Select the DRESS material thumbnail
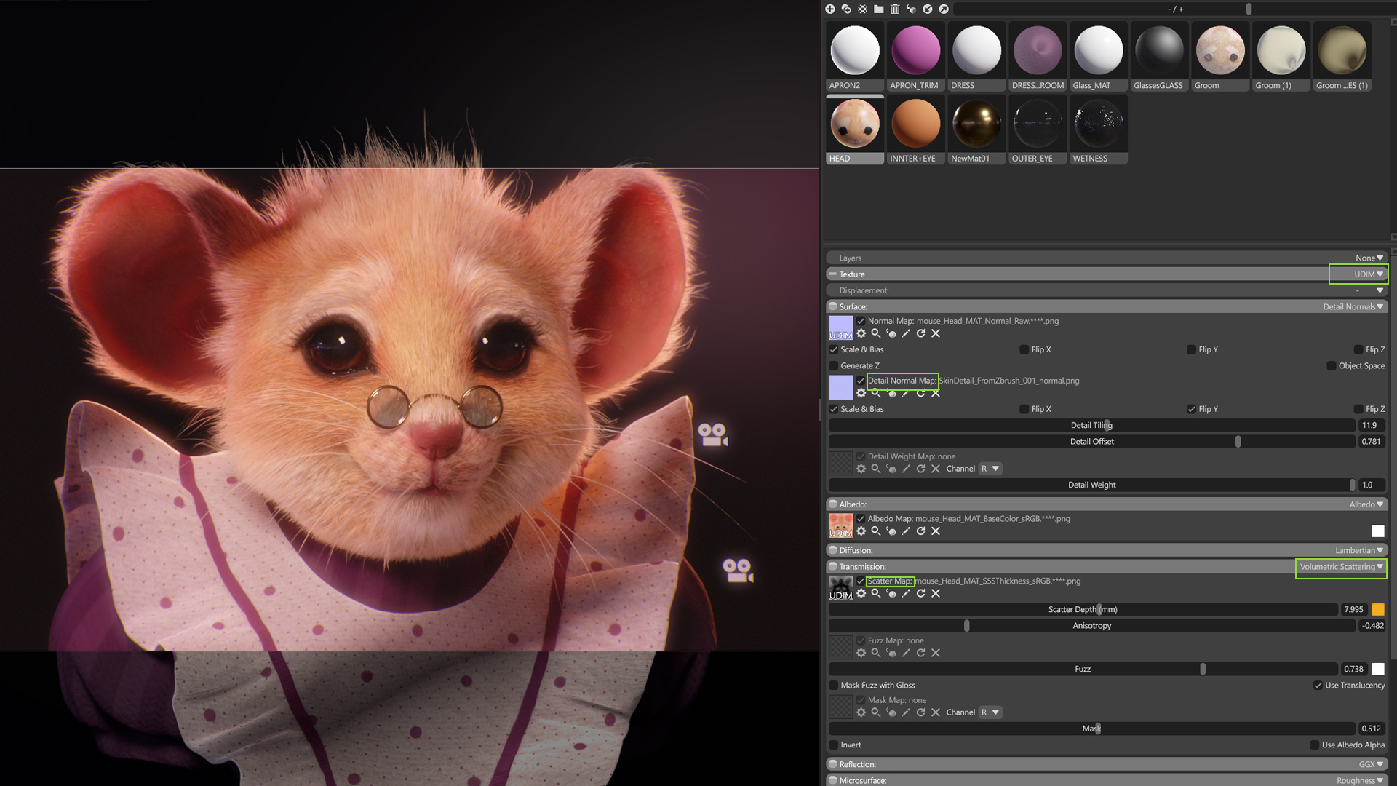This screenshot has height=786, width=1397. [976, 51]
